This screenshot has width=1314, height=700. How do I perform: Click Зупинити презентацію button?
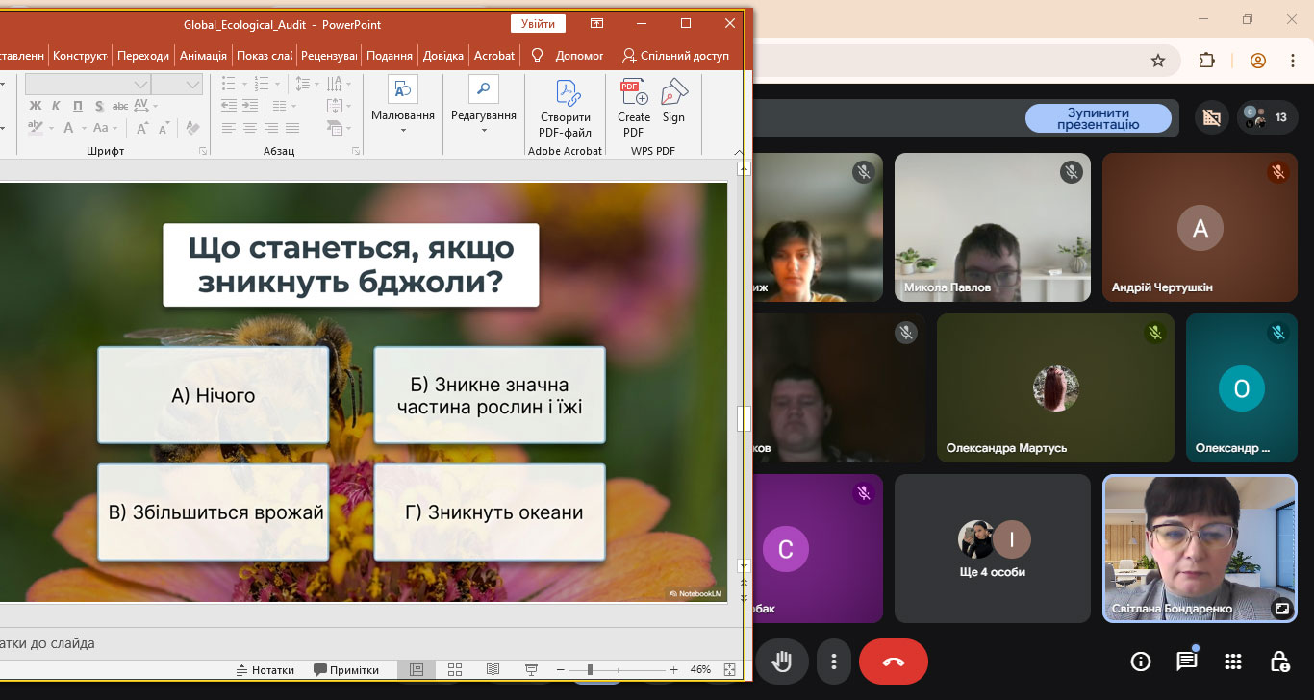pos(1098,118)
